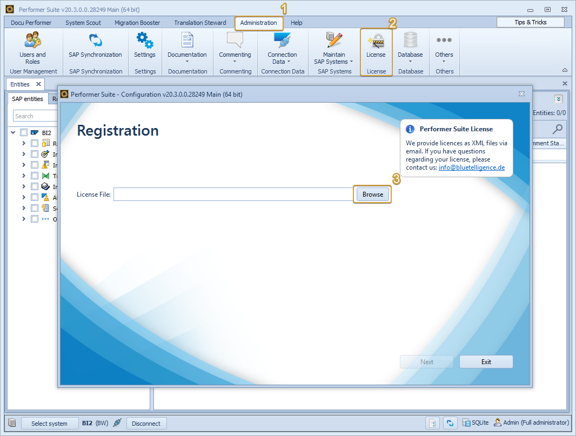Click the Browse button for the license file
576x436 pixels.
pos(372,194)
